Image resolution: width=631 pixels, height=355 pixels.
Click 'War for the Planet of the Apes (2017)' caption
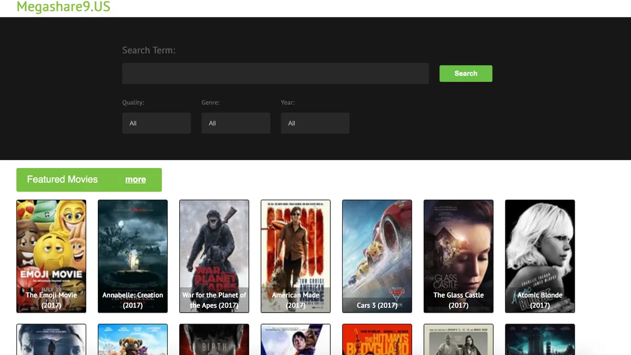214,300
